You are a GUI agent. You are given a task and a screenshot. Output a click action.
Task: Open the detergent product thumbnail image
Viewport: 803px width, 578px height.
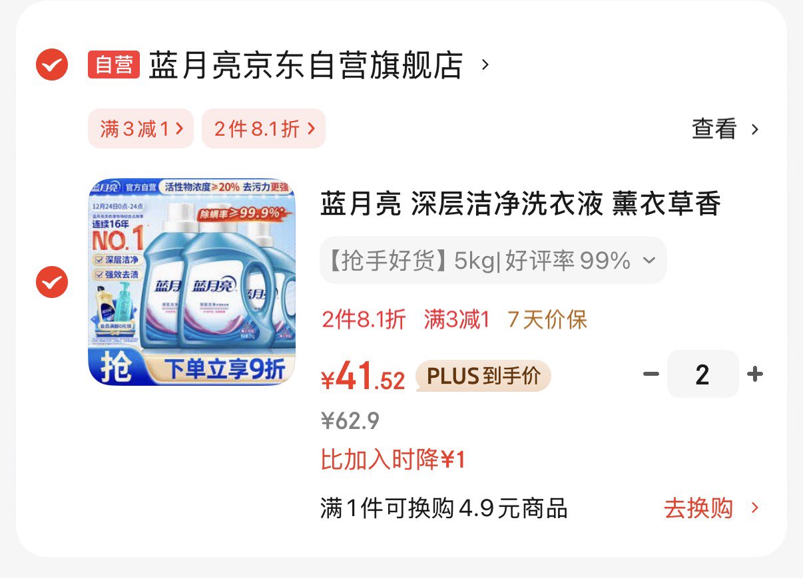pos(192,281)
